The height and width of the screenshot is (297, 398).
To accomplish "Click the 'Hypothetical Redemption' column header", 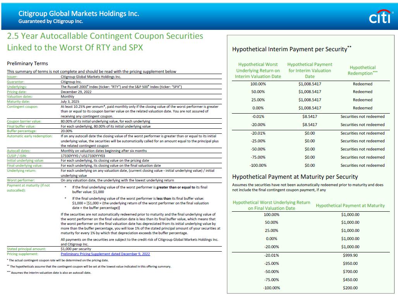I will (x=362, y=70).
